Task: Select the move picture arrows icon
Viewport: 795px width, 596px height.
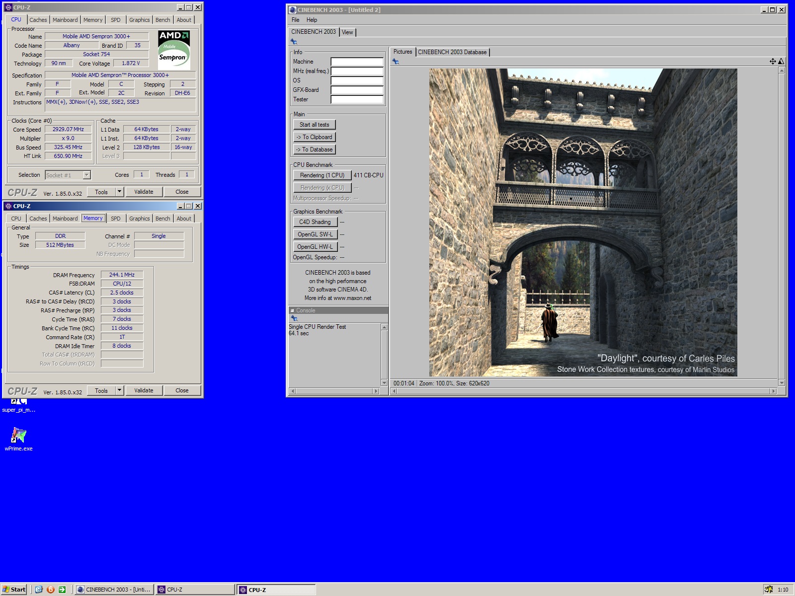Action: click(x=773, y=61)
